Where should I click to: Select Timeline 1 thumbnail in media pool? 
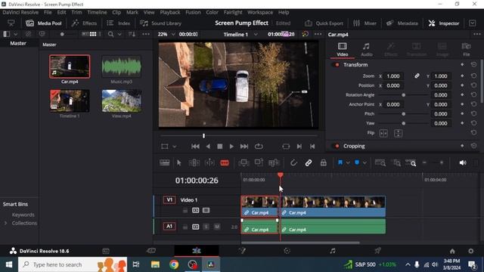tap(70, 100)
